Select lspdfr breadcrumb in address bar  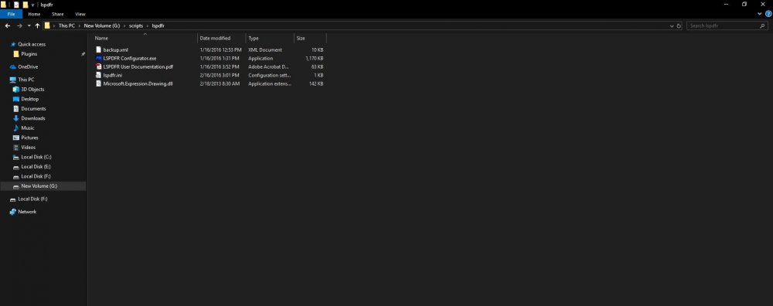point(158,25)
